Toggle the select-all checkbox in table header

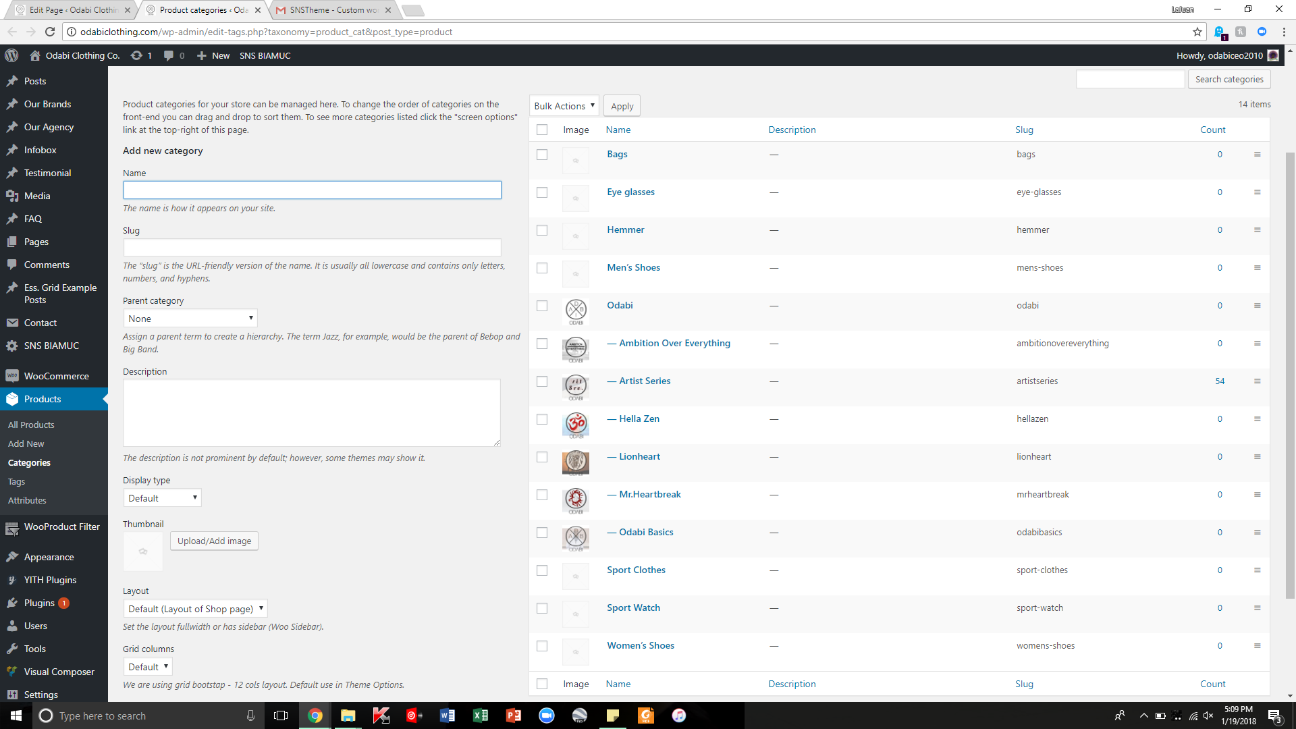(542, 130)
